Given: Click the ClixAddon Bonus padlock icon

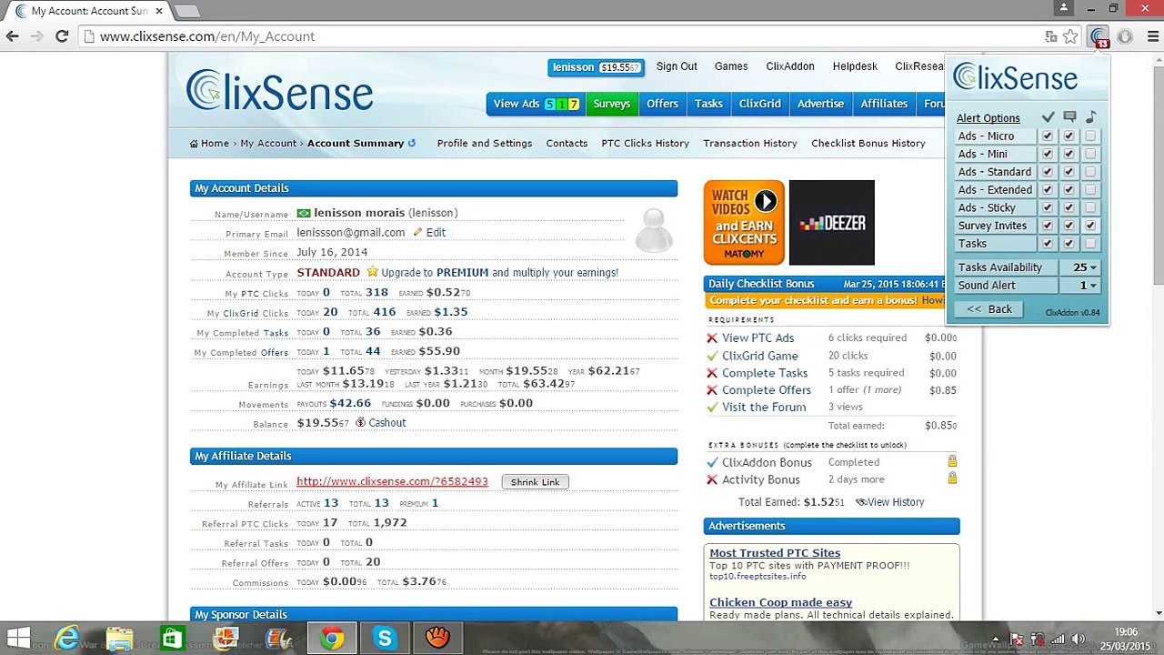Looking at the screenshot, I should click(952, 461).
